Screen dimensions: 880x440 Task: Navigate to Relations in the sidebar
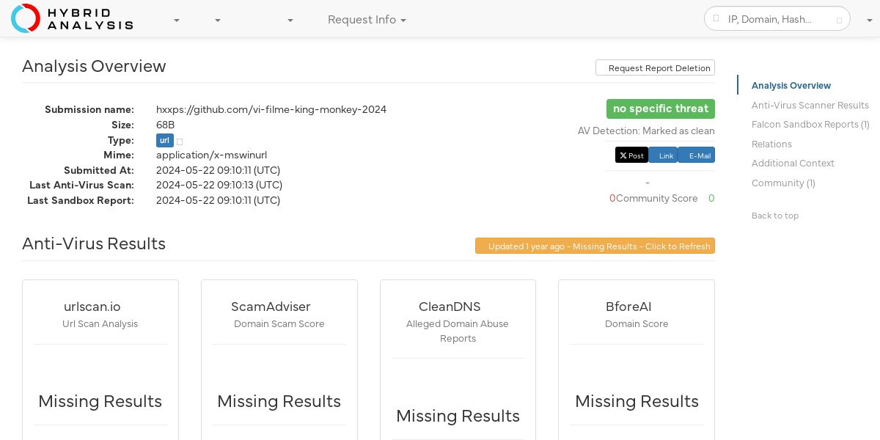click(x=771, y=144)
